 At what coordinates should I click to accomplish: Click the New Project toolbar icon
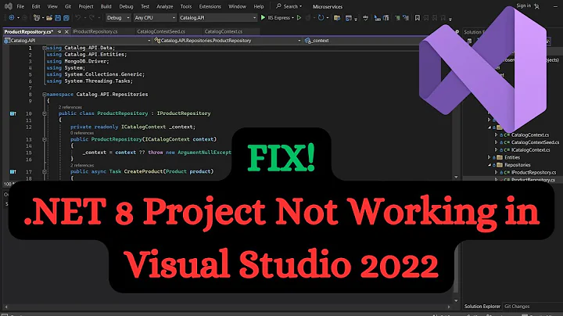pos(36,17)
